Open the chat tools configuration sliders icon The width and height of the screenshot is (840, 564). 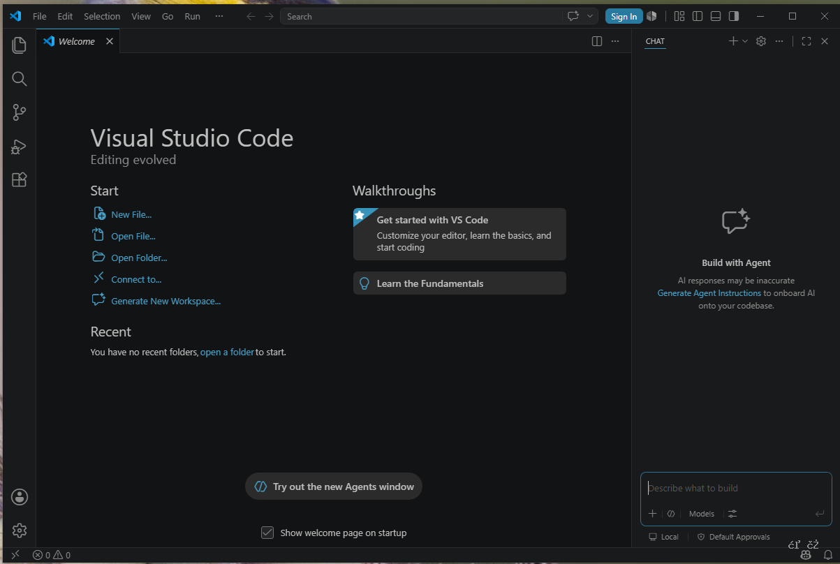pos(732,514)
